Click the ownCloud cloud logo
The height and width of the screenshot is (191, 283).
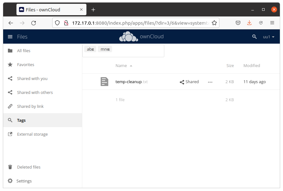click(x=129, y=36)
